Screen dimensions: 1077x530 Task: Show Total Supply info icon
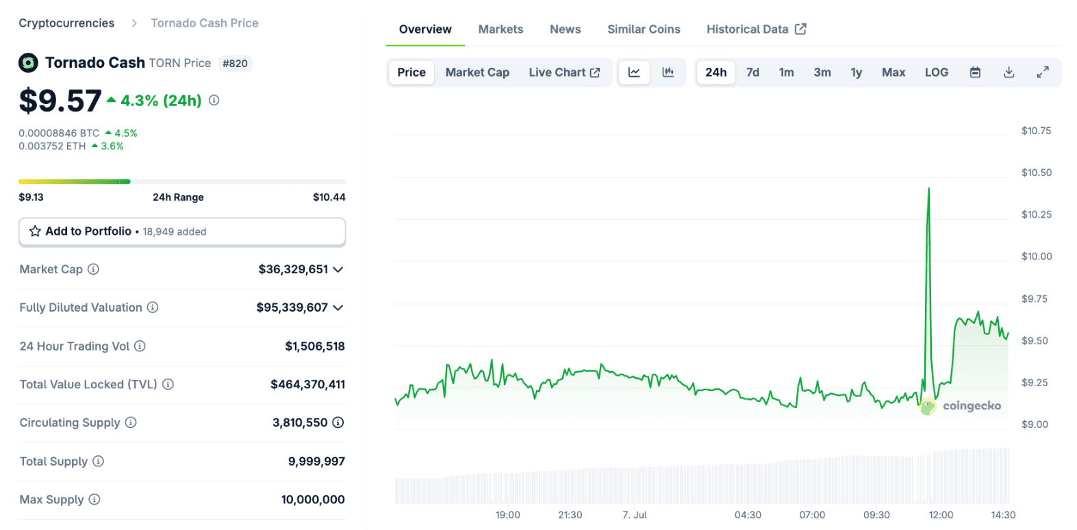pyautogui.click(x=99, y=461)
